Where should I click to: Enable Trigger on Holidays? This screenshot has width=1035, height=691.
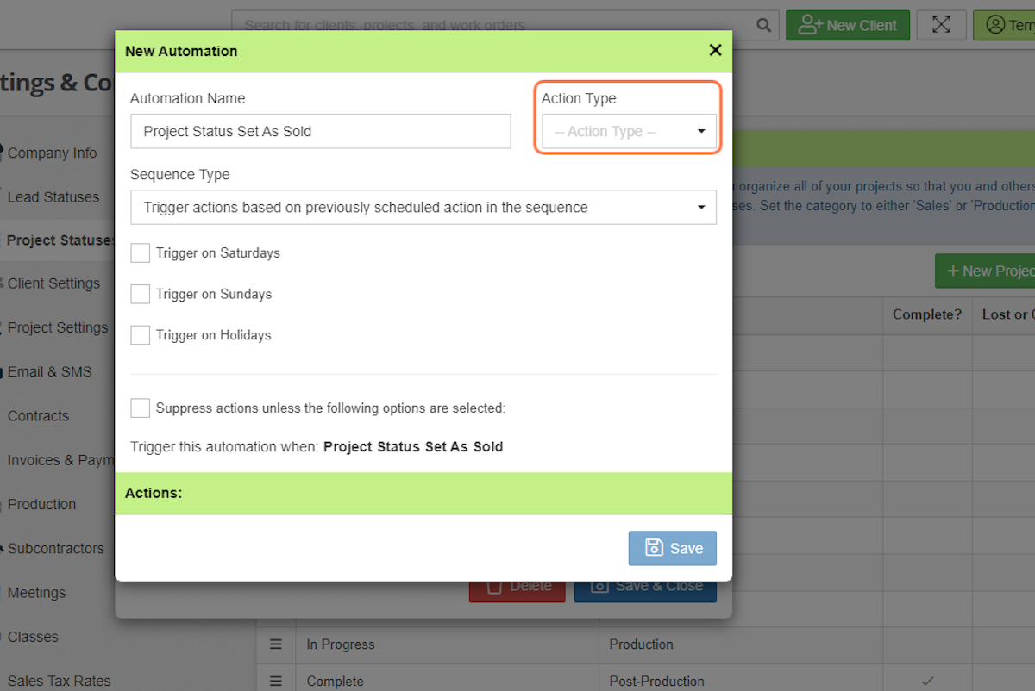(x=141, y=334)
